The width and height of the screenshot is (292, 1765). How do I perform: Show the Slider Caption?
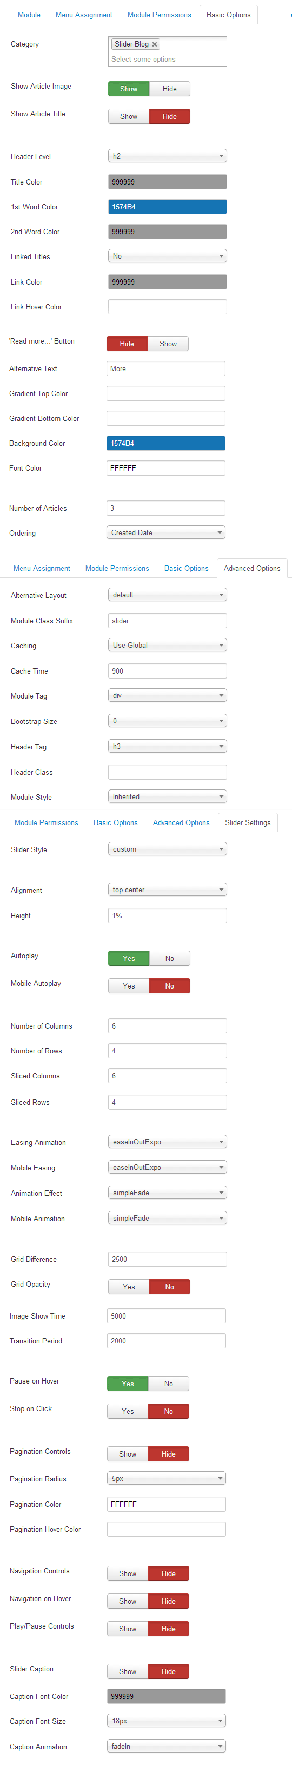(128, 1672)
